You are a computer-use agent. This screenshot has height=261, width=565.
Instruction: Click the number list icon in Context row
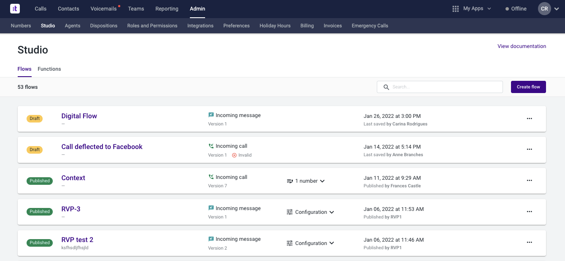(290, 181)
